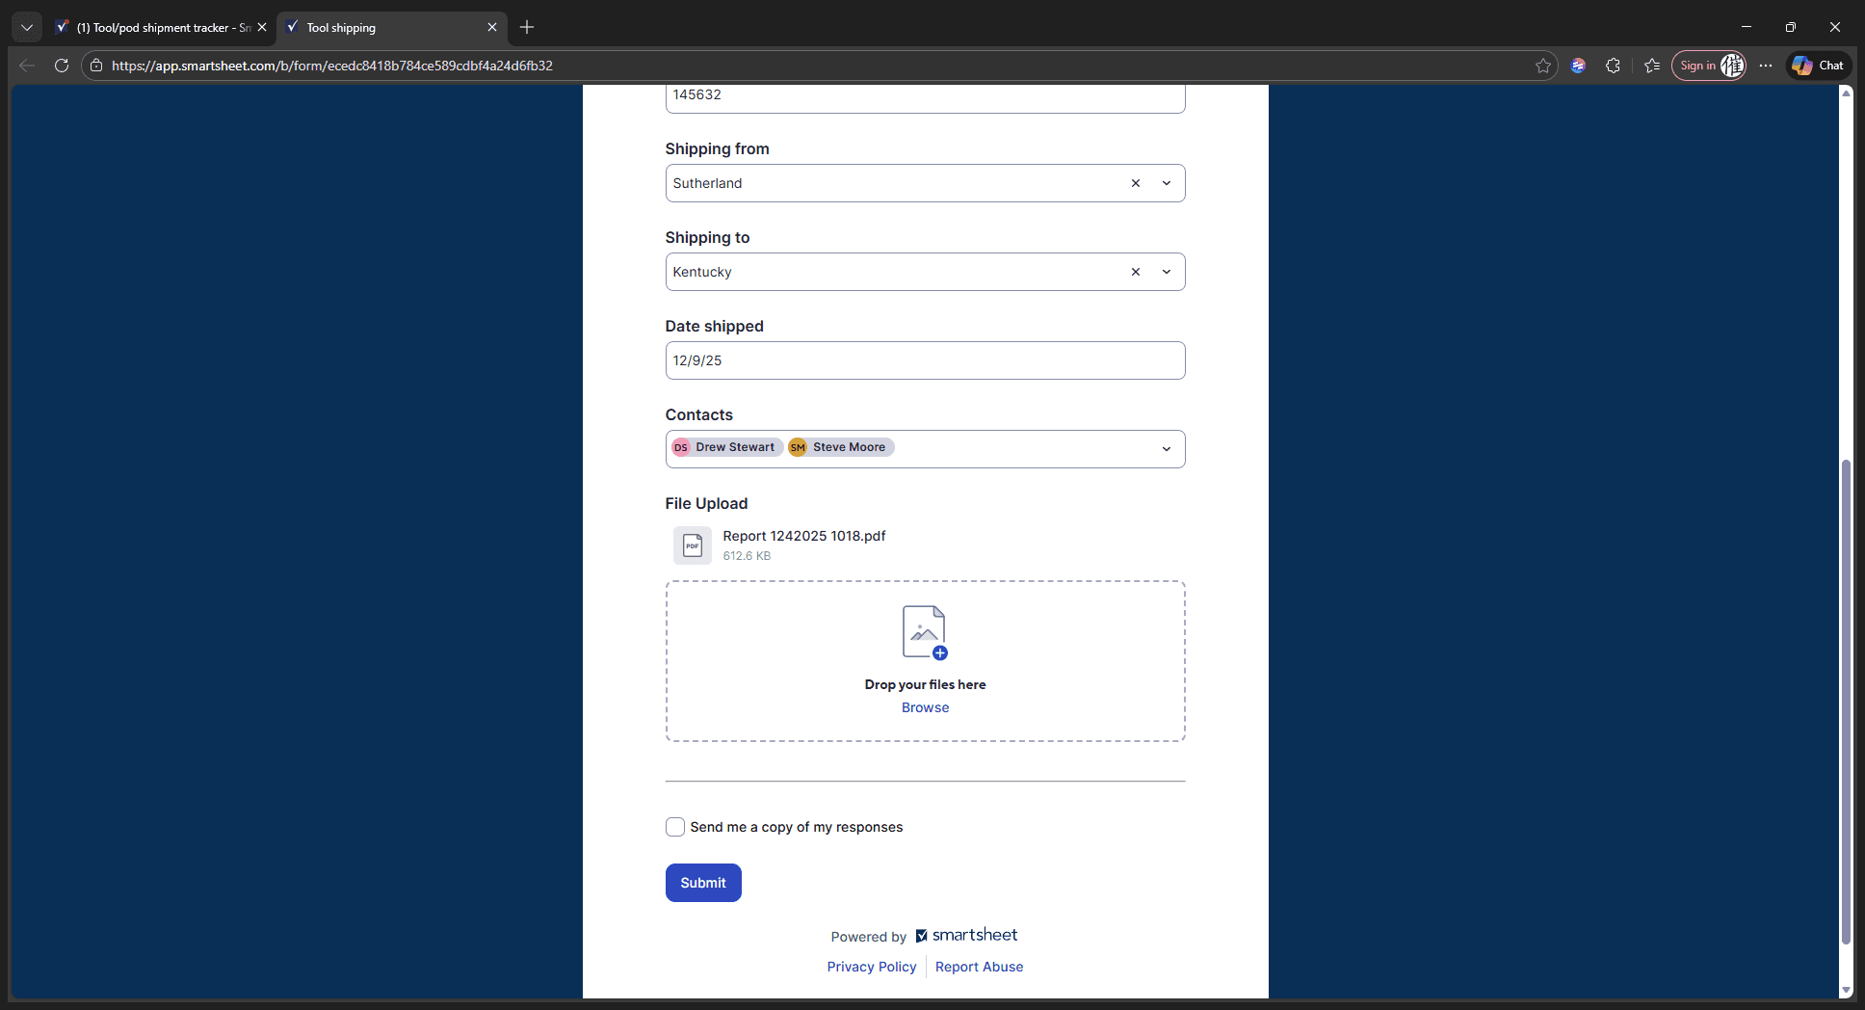This screenshot has width=1865, height=1010.
Task: Go back using the browser back arrow
Action: tap(27, 66)
